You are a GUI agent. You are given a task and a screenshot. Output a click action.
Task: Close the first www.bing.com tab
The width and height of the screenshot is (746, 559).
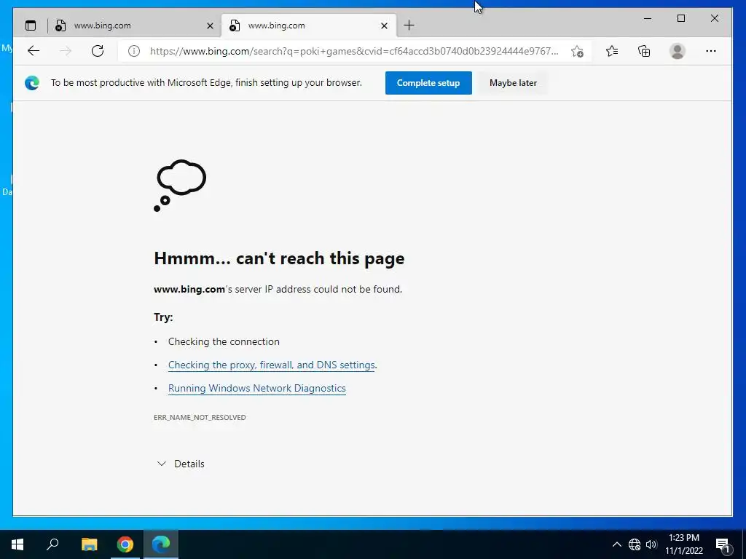(210, 26)
